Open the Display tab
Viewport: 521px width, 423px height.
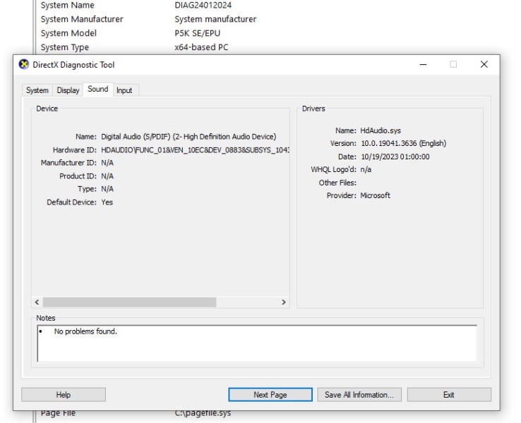(68, 90)
